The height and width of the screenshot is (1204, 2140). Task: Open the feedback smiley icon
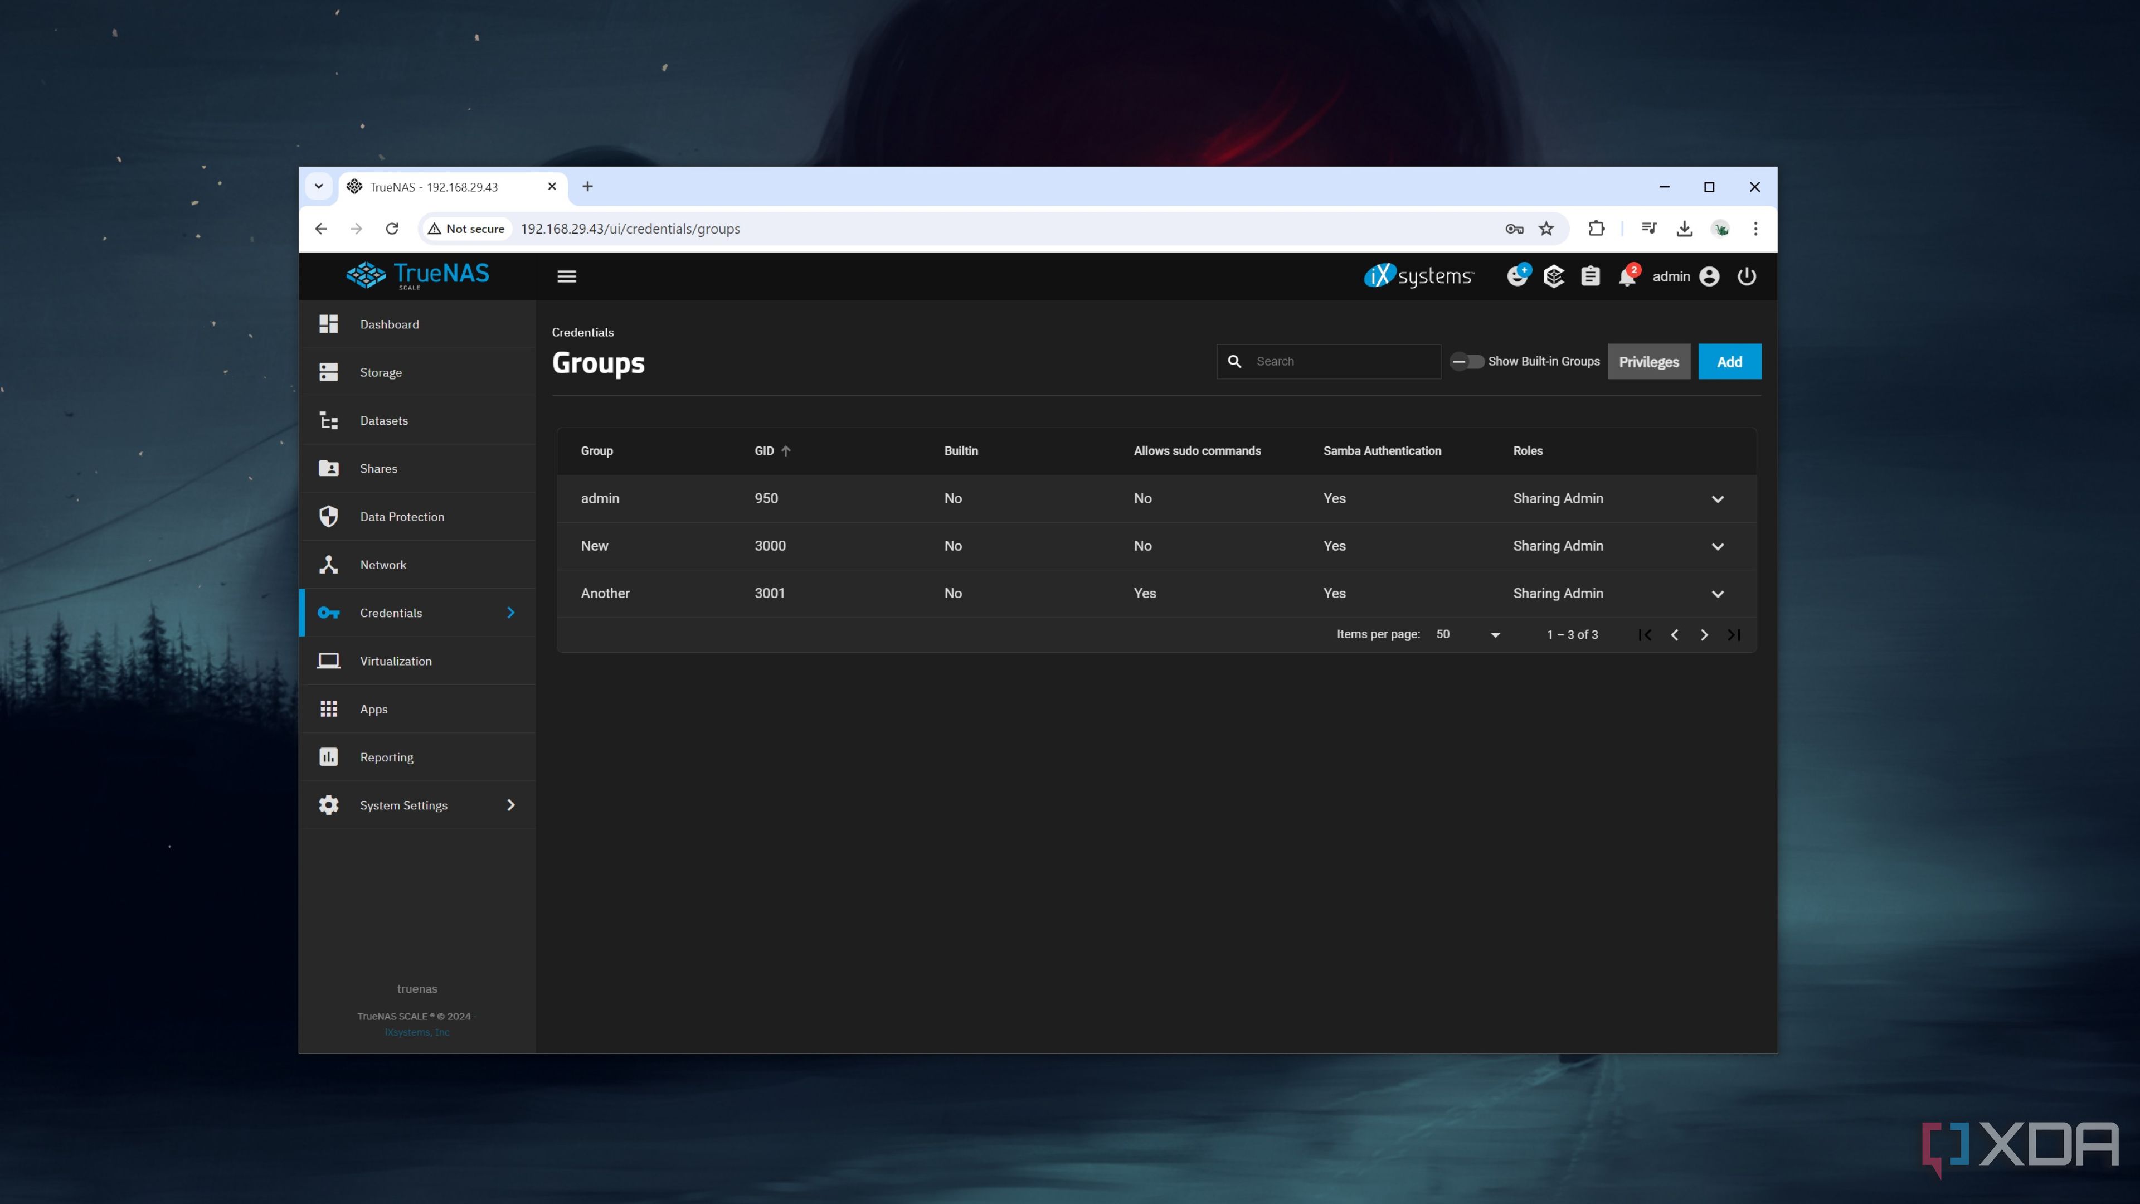coord(1517,276)
